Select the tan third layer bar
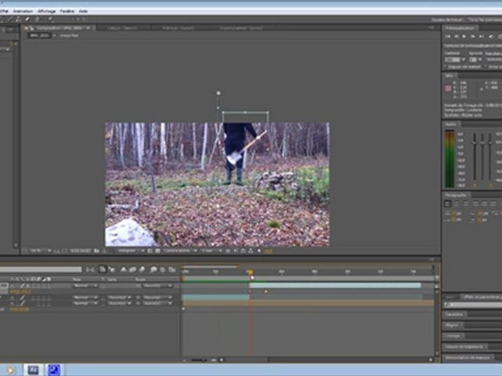 [308, 303]
